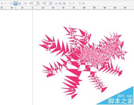Viewport: 134px width, 105px height.
Task: Click the Copy distortion properties icon
Action: 79,3
